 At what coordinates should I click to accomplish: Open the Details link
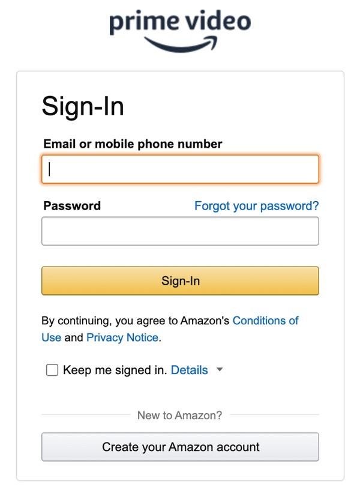point(190,370)
